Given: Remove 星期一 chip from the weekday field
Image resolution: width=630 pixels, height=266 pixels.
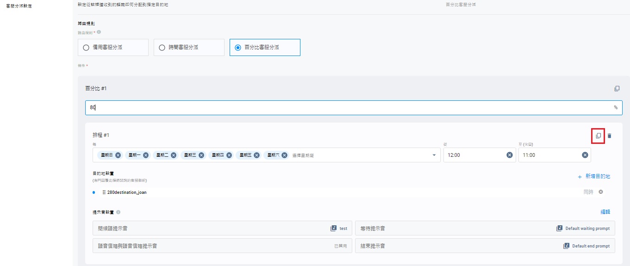Looking at the screenshot, I should (x=146, y=155).
